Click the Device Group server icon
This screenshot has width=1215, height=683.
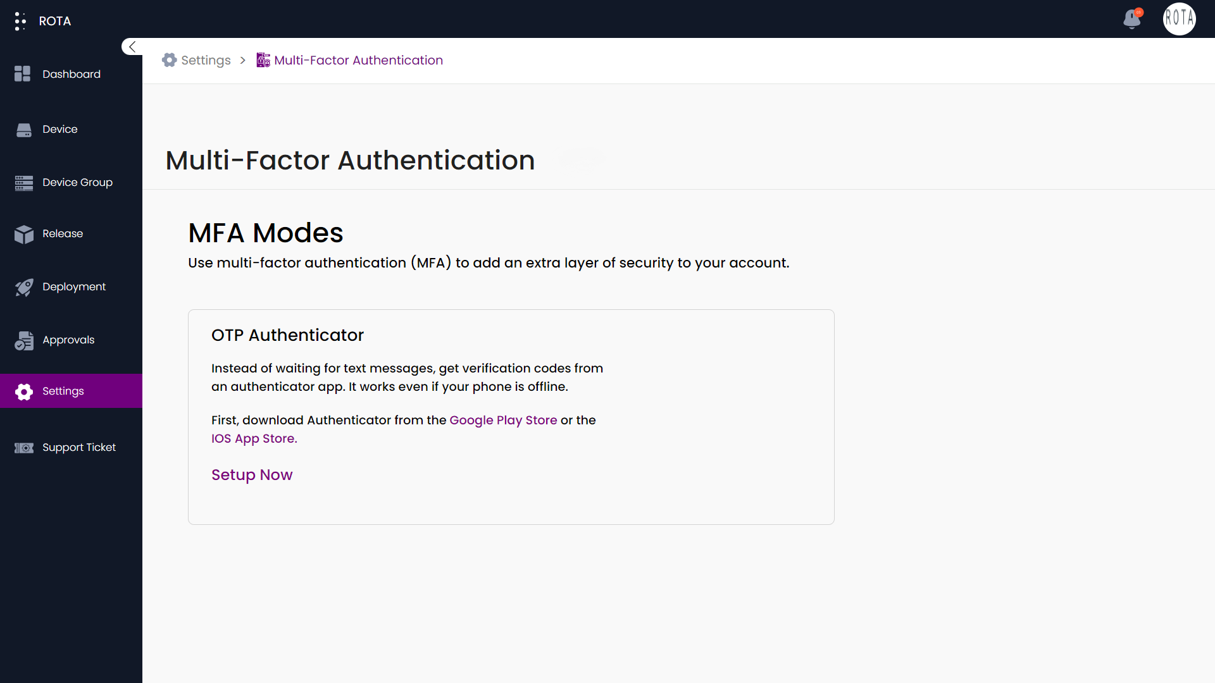pyautogui.click(x=24, y=183)
